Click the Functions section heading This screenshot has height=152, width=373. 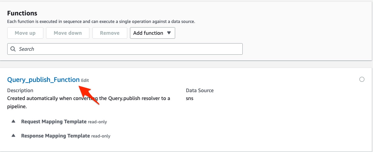[22, 13]
